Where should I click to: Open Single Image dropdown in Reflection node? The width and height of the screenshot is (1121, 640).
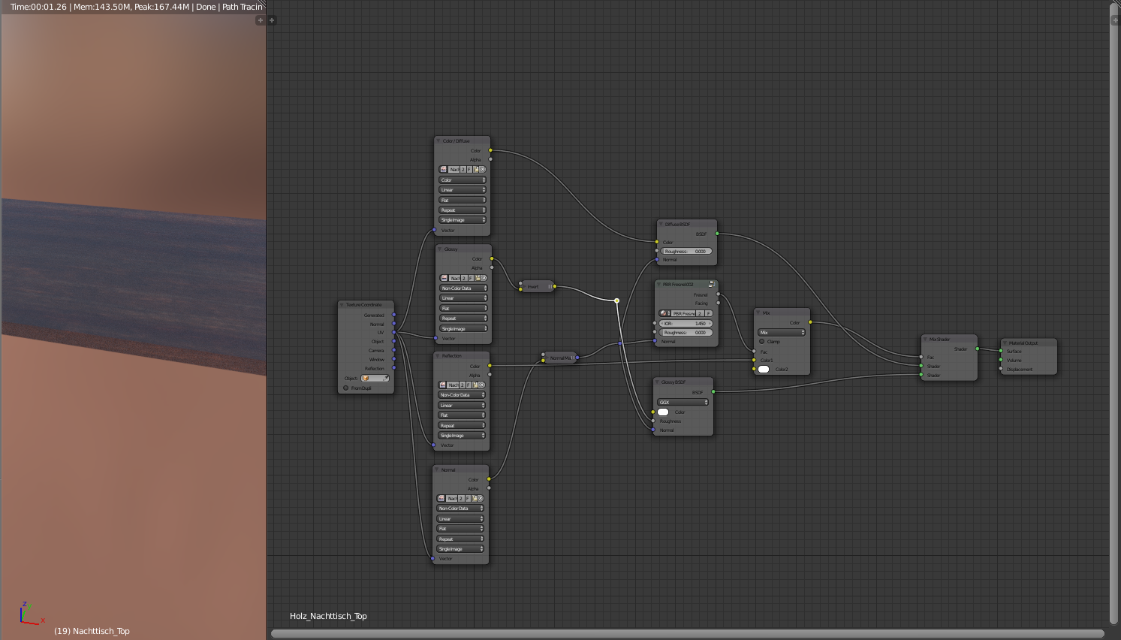pos(462,435)
